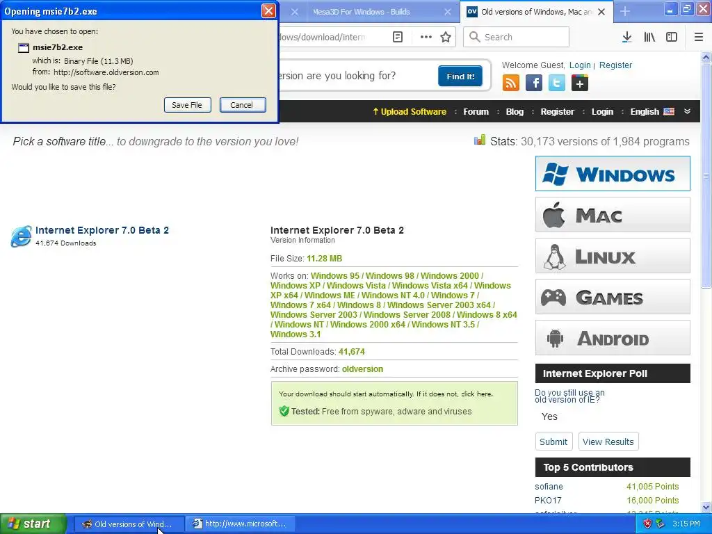712x534 pixels.
Task: Open Register in the black nav bar
Action: (x=557, y=112)
